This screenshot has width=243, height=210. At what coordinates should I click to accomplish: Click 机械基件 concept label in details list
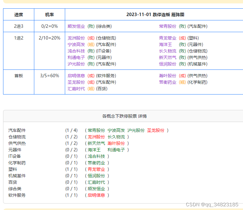(17, 176)
